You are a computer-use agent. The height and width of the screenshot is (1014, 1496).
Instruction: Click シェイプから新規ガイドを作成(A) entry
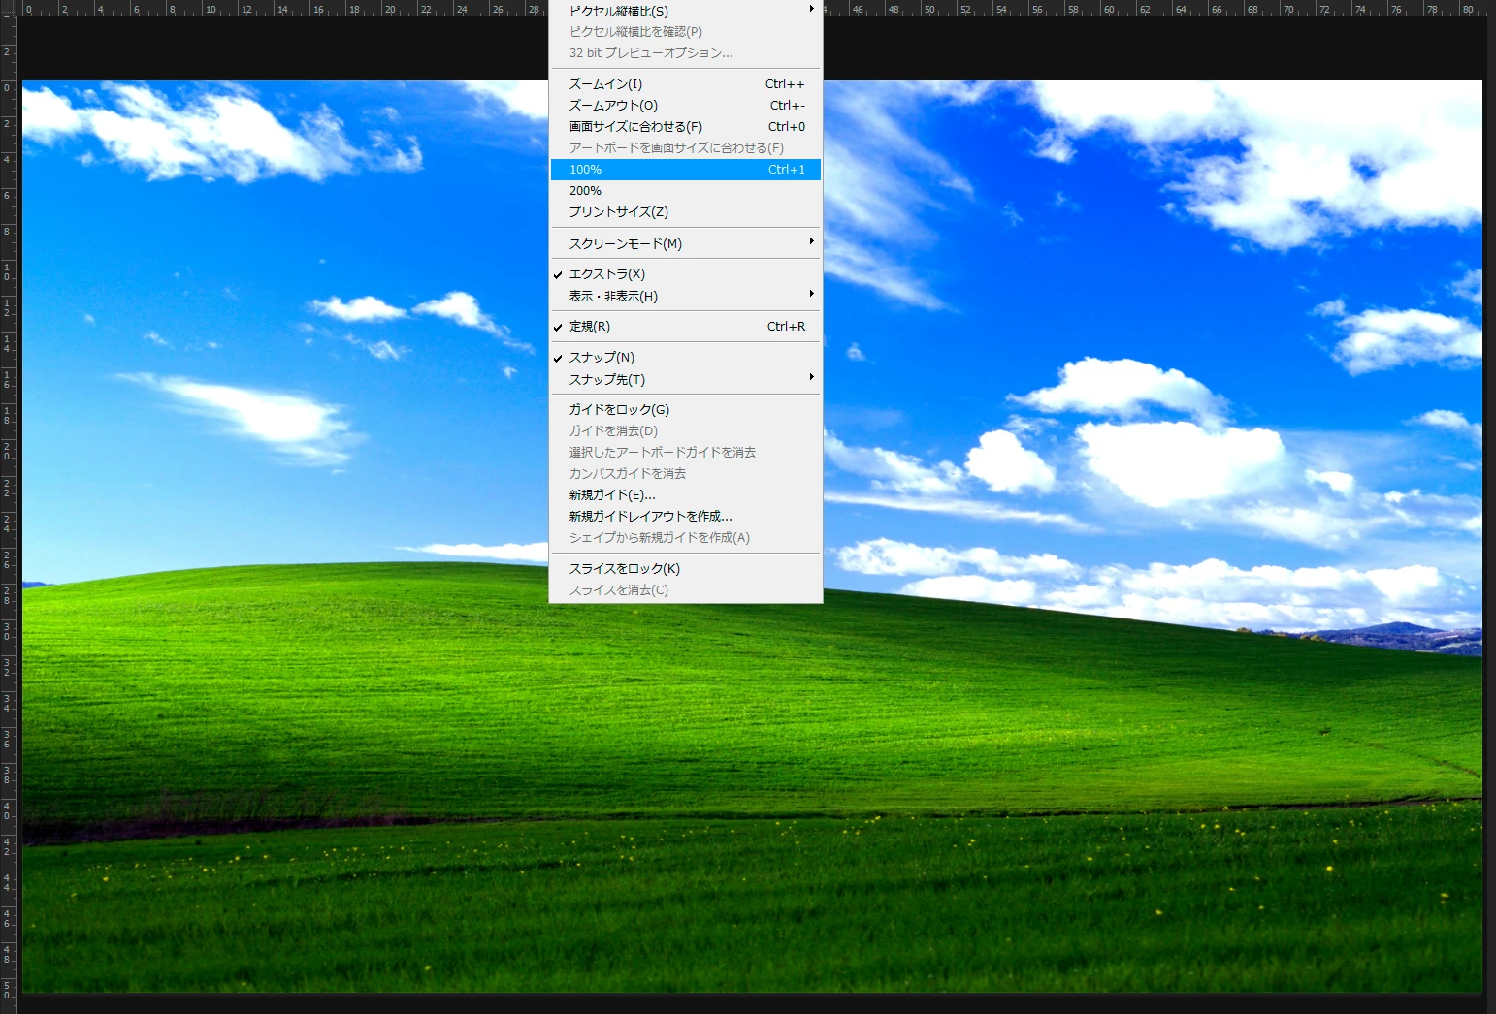[686, 538]
